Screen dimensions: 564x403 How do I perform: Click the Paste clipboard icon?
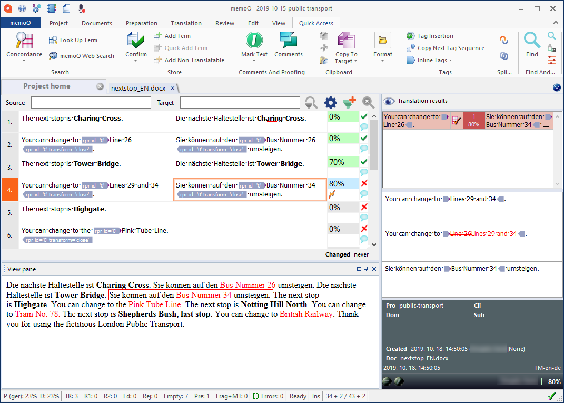click(324, 60)
